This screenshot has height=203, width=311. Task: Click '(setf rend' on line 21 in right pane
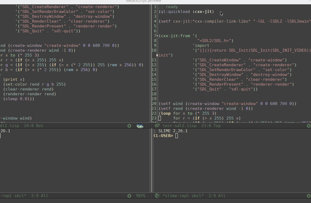(171, 108)
